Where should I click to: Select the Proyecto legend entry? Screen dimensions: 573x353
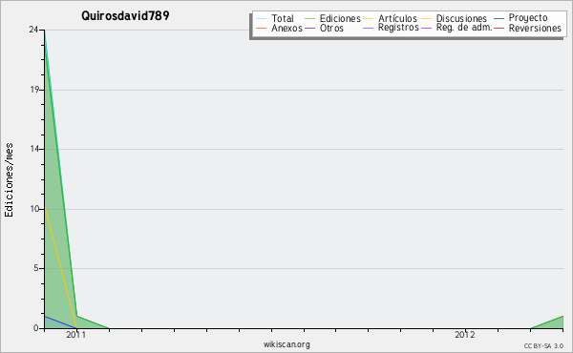[x=528, y=18]
